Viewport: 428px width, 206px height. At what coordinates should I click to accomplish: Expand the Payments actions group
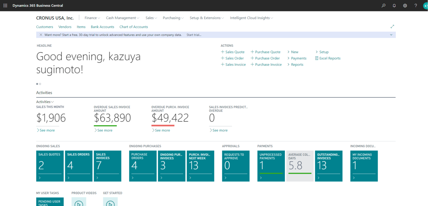click(x=297, y=58)
